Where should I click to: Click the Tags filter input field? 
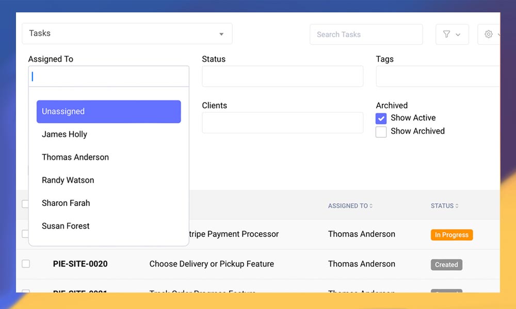(x=438, y=76)
